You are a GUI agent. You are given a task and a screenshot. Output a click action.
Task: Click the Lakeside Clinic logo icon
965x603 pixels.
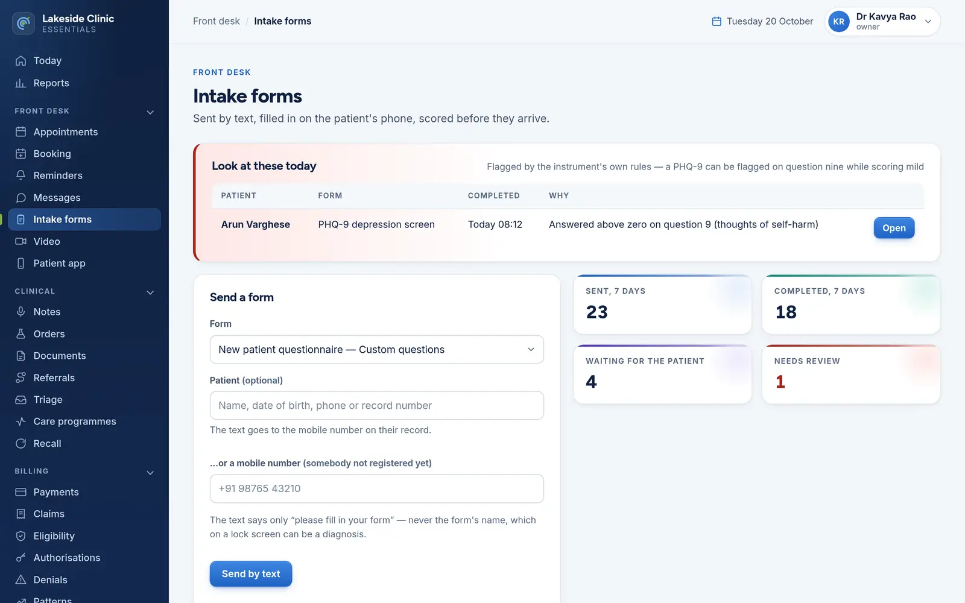point(24,24)
